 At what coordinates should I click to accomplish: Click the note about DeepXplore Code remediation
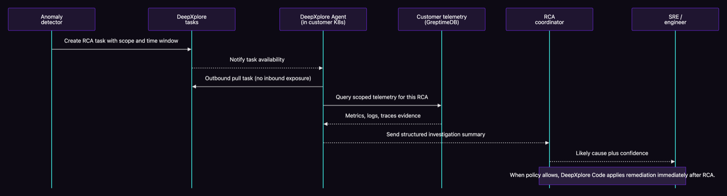click(x=612, y=176)
